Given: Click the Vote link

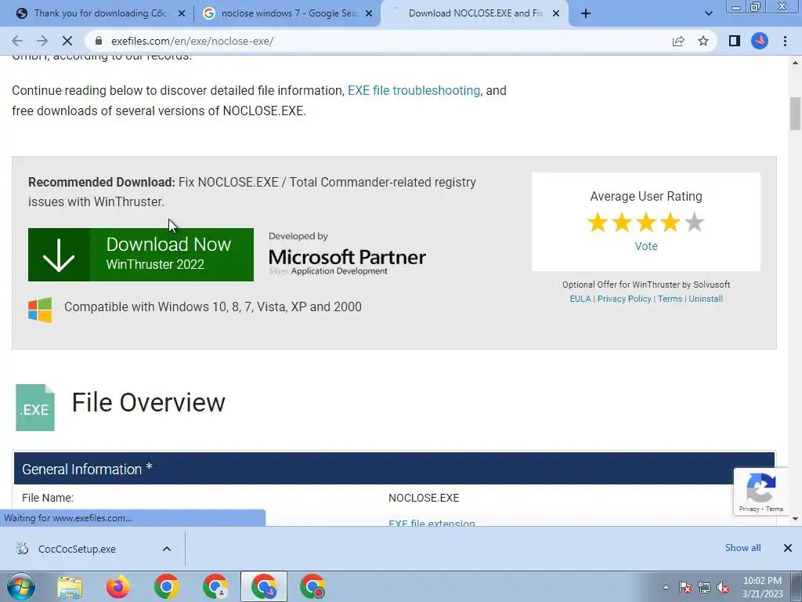Looking at the screenshot, I should [646, 246].
